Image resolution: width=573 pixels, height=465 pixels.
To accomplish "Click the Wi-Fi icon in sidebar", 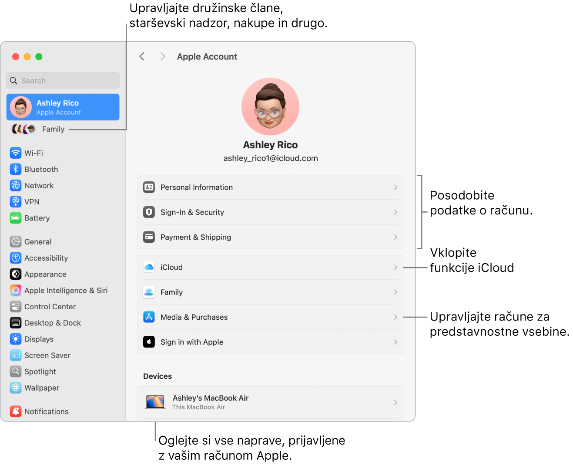I will pyautogui.click(x=16, y=153).
